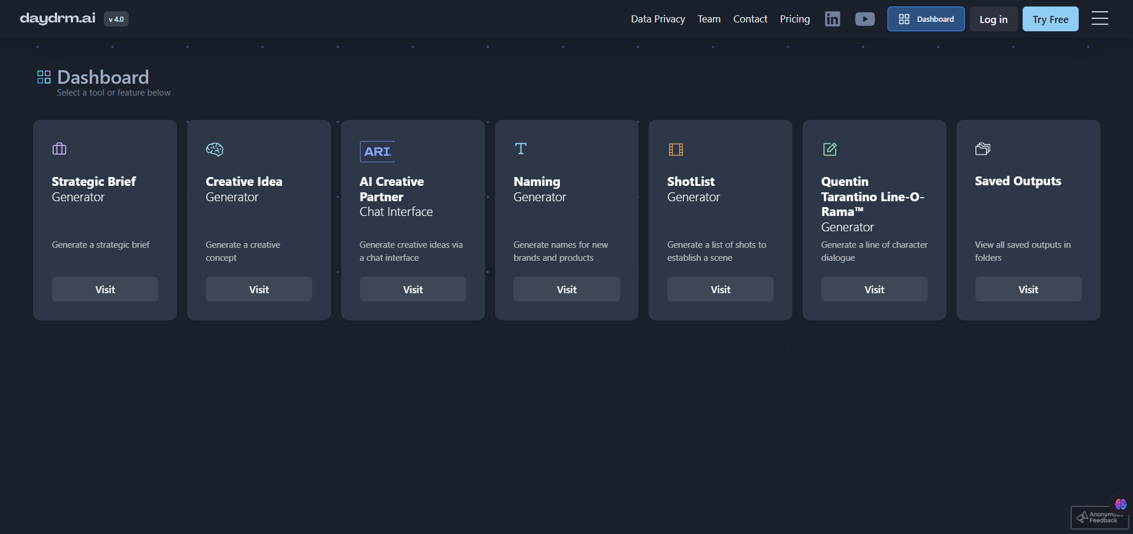This screenshot has height=534, width=1133.
Task: Select the film strip icon on ShotList card
Action: pyautogui.click(x=675, y=149)
